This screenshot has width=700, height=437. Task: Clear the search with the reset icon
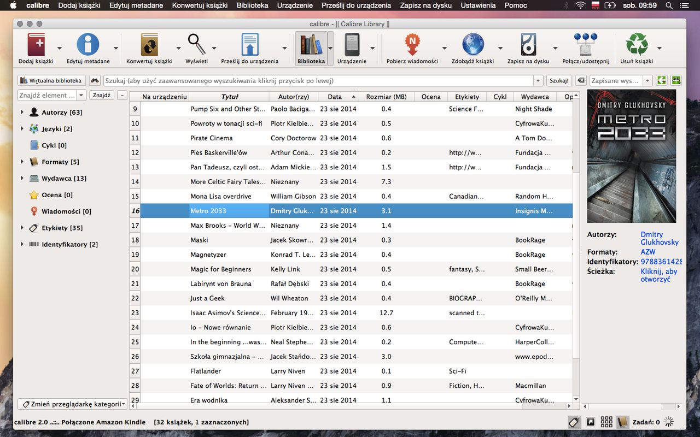(581, 80)
